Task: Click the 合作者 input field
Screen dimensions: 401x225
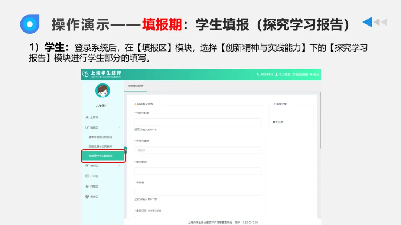Action: 198,192
